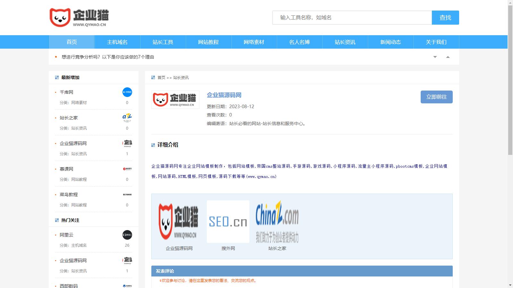Click the 企业猫 logo in the header

tap(79, 18)
